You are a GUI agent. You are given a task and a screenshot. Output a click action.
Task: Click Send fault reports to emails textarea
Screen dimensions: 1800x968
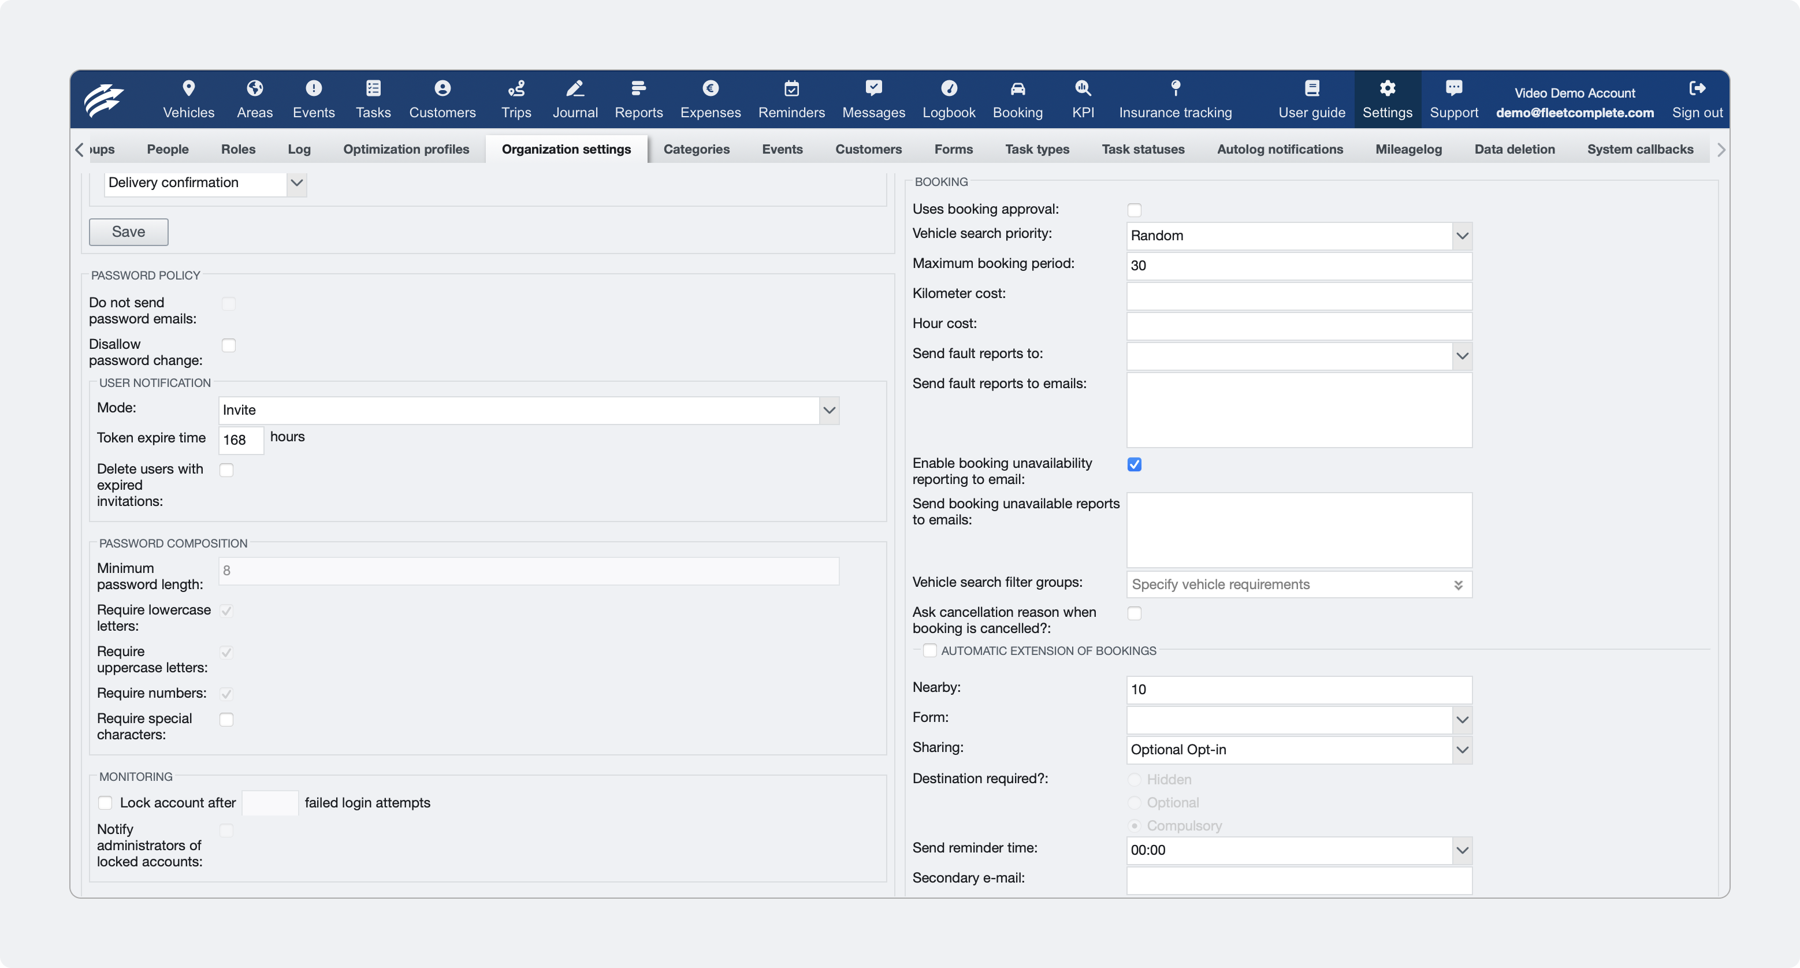point(1299,410)
